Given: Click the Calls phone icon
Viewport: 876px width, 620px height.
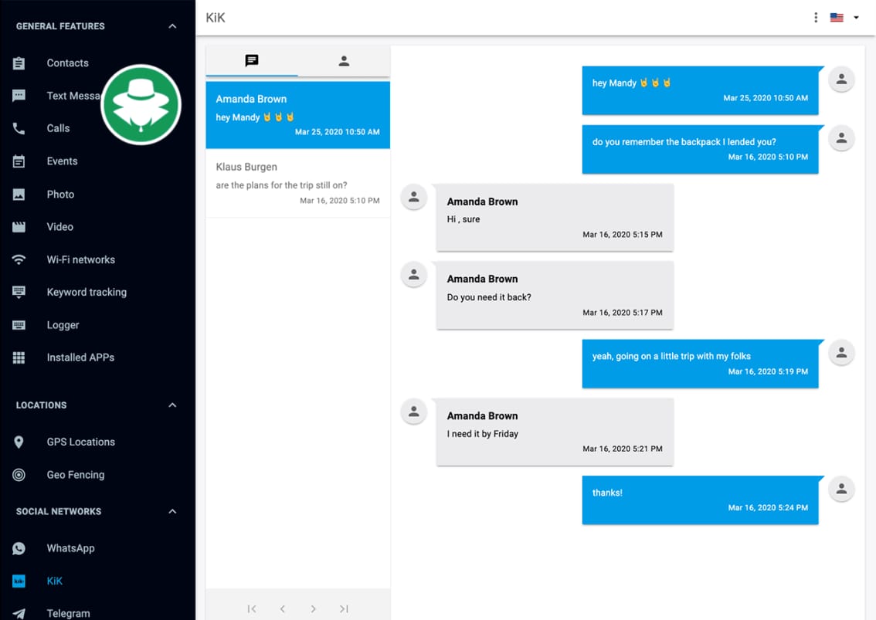Looking at the screenshot, I should 19,128.
